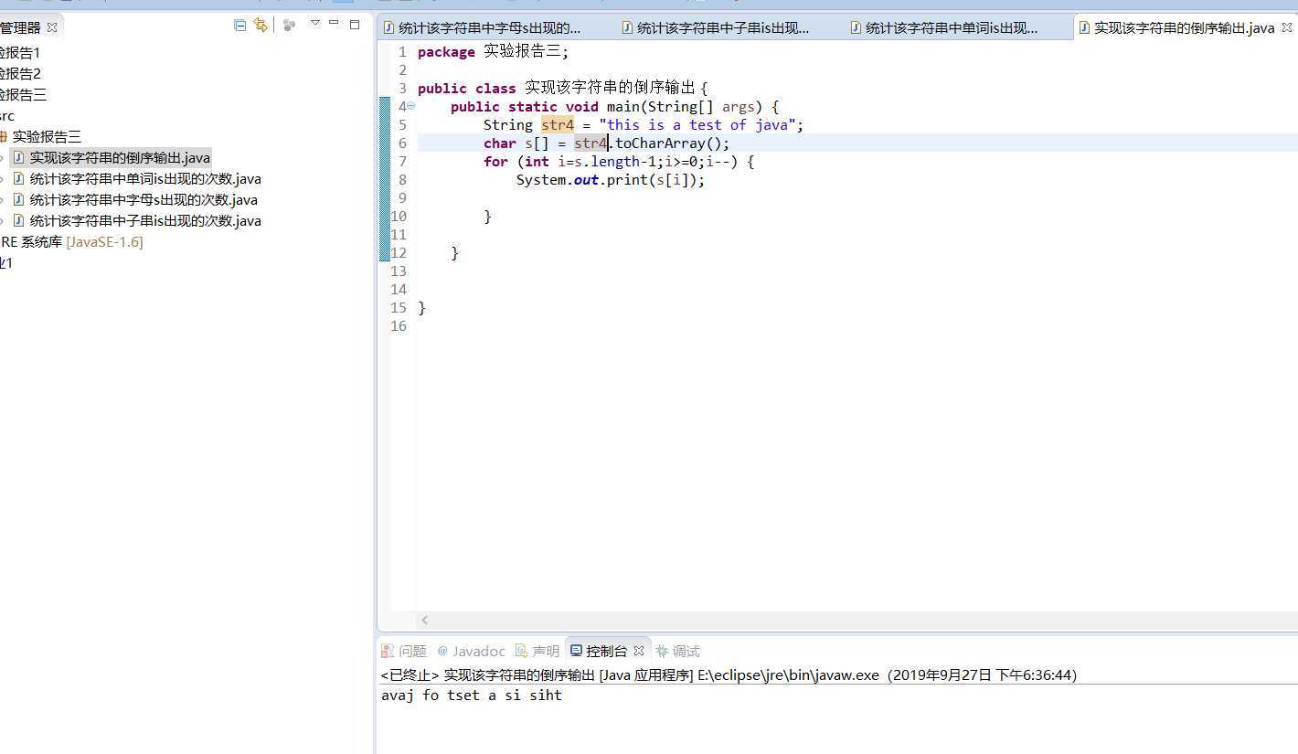Collapse all items in the package explorer
This screenshot has width=1298, height=754.
239,26
